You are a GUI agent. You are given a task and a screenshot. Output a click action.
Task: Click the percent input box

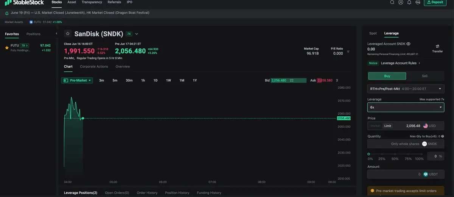pos(435,156)
